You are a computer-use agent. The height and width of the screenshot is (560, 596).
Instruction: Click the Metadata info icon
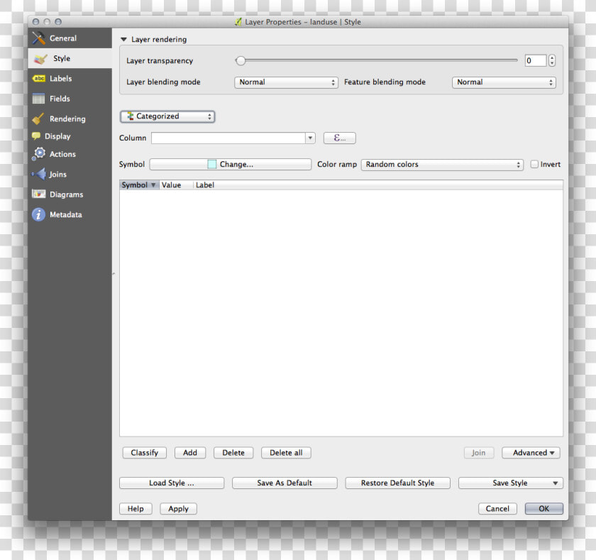point(38,214)
